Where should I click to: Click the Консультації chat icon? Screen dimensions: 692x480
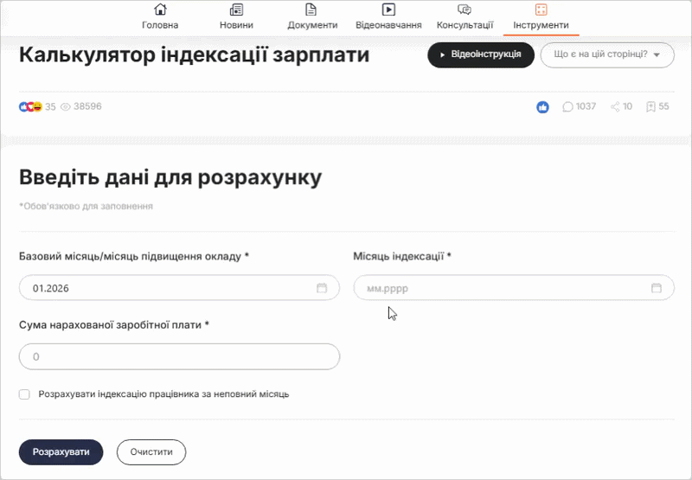pos(465,10)
